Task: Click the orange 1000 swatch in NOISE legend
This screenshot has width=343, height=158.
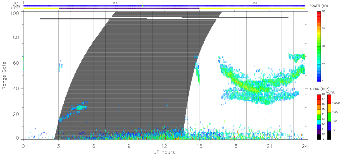Action: pos(330,108)
